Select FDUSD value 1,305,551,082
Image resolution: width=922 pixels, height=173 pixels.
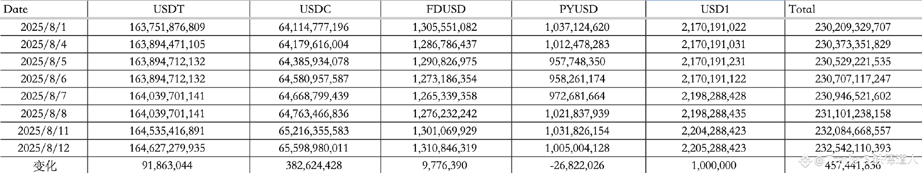(446, 27)
